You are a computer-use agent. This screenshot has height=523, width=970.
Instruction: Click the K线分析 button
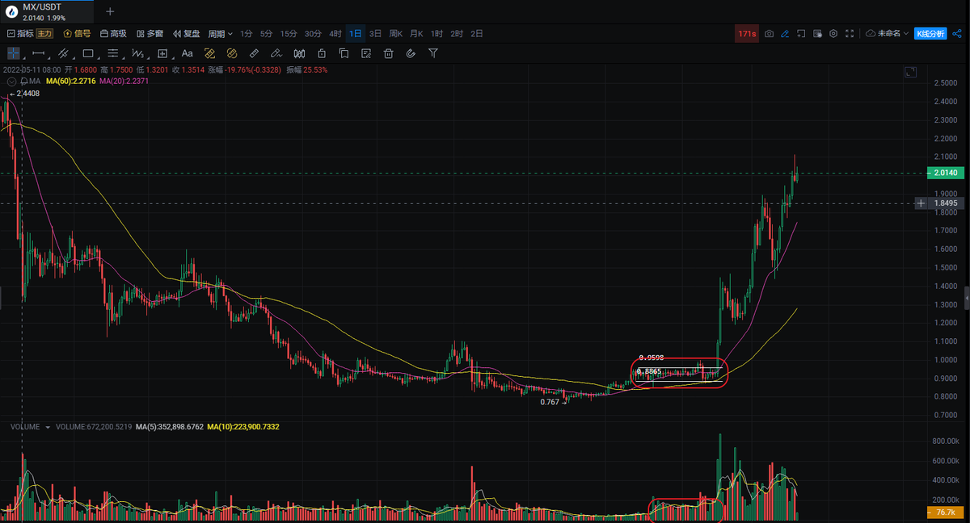click(x=930, y=34)
